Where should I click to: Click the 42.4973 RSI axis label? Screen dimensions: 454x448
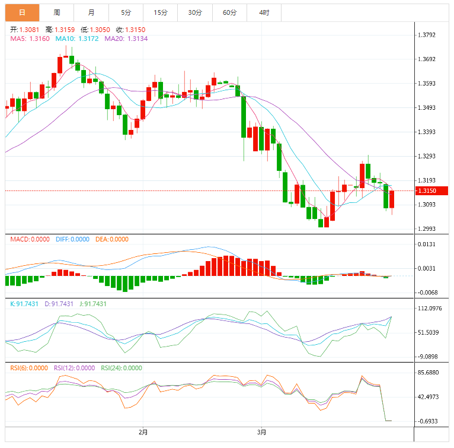pyautogui.click(x=429, y=397)
